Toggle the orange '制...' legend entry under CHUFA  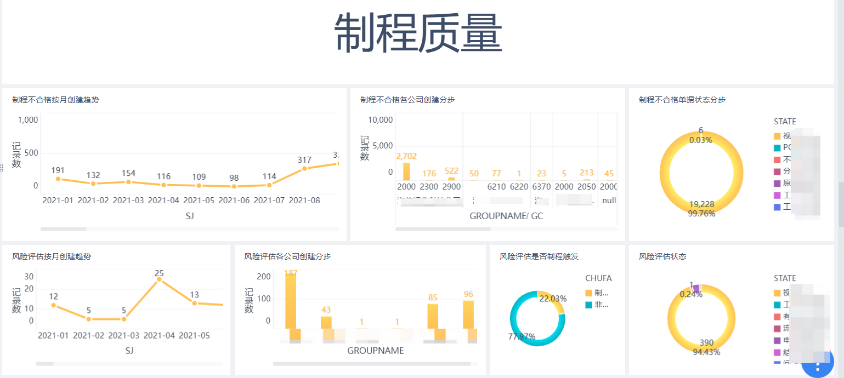[597, 293]
